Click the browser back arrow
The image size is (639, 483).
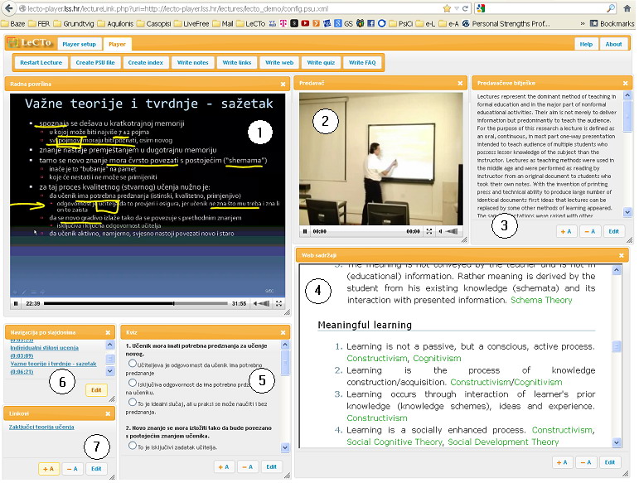pyautogui.click(x=8, y=8)
